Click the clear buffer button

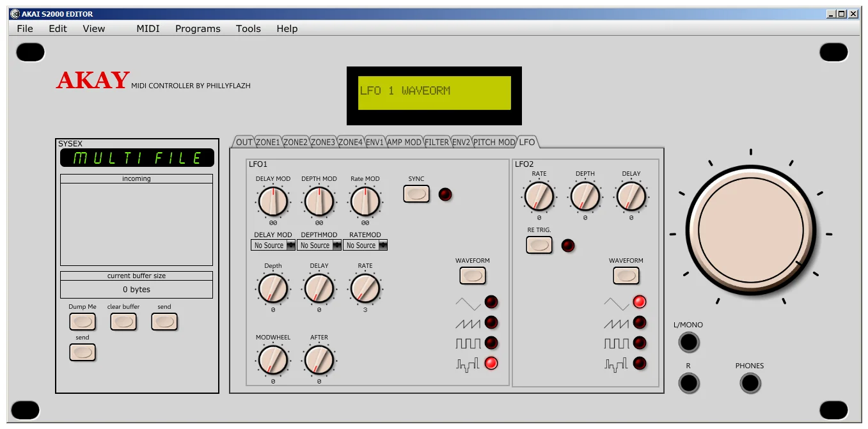click(123, 322)
